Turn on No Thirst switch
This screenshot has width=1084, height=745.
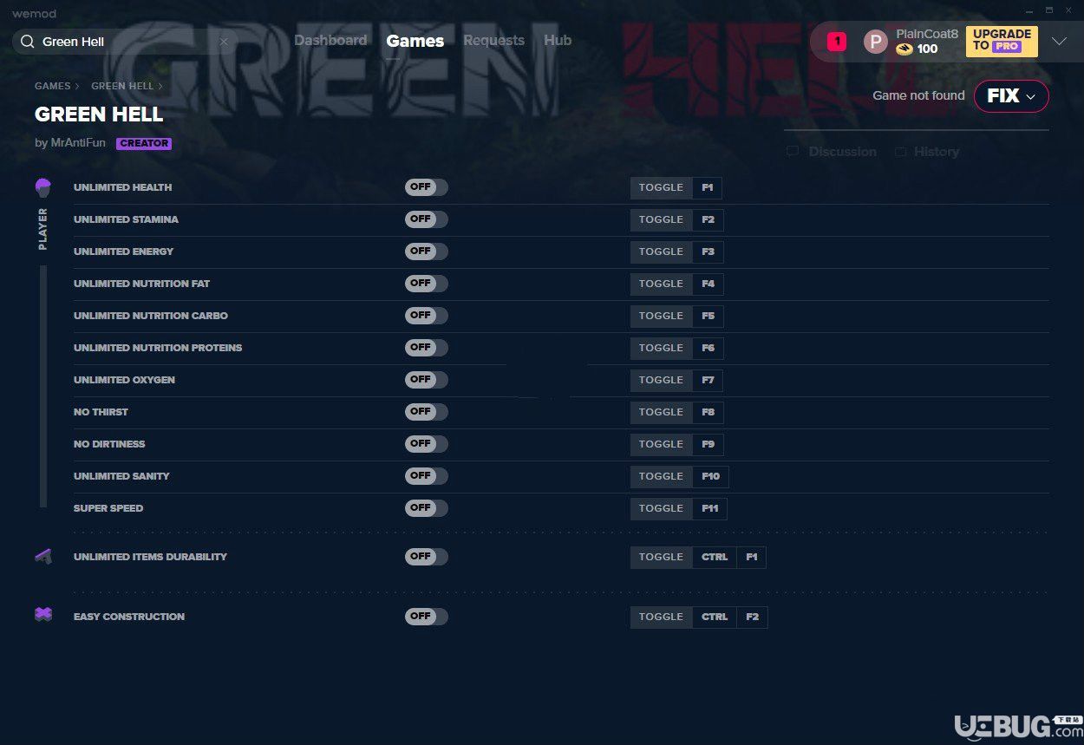pos(427,412)
